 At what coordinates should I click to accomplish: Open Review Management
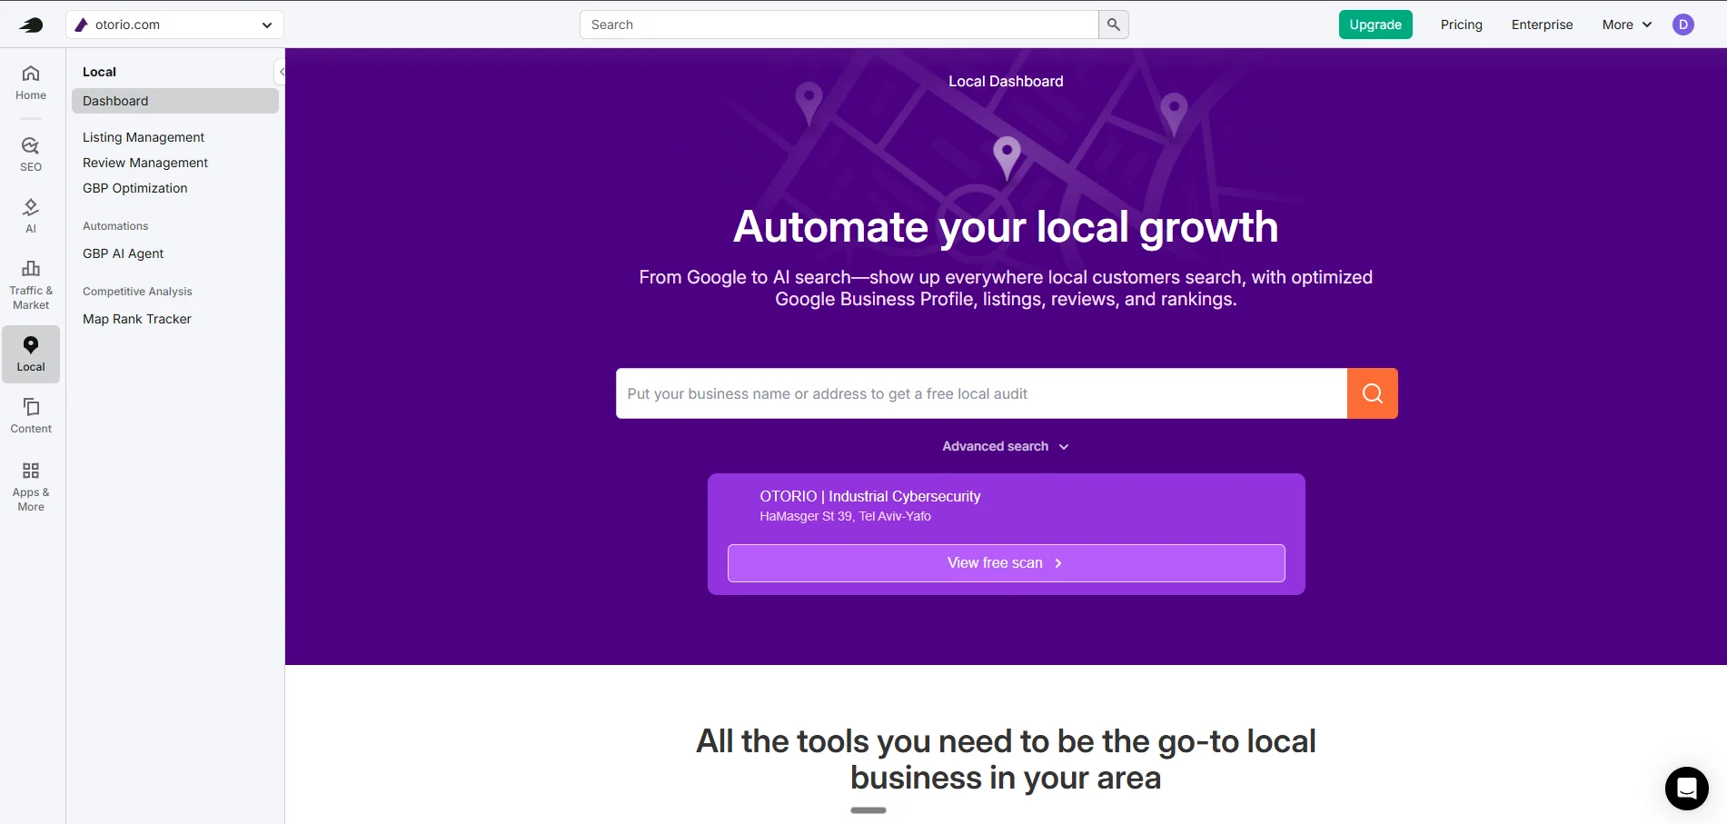pyautogui.click(x=145, y=163)
